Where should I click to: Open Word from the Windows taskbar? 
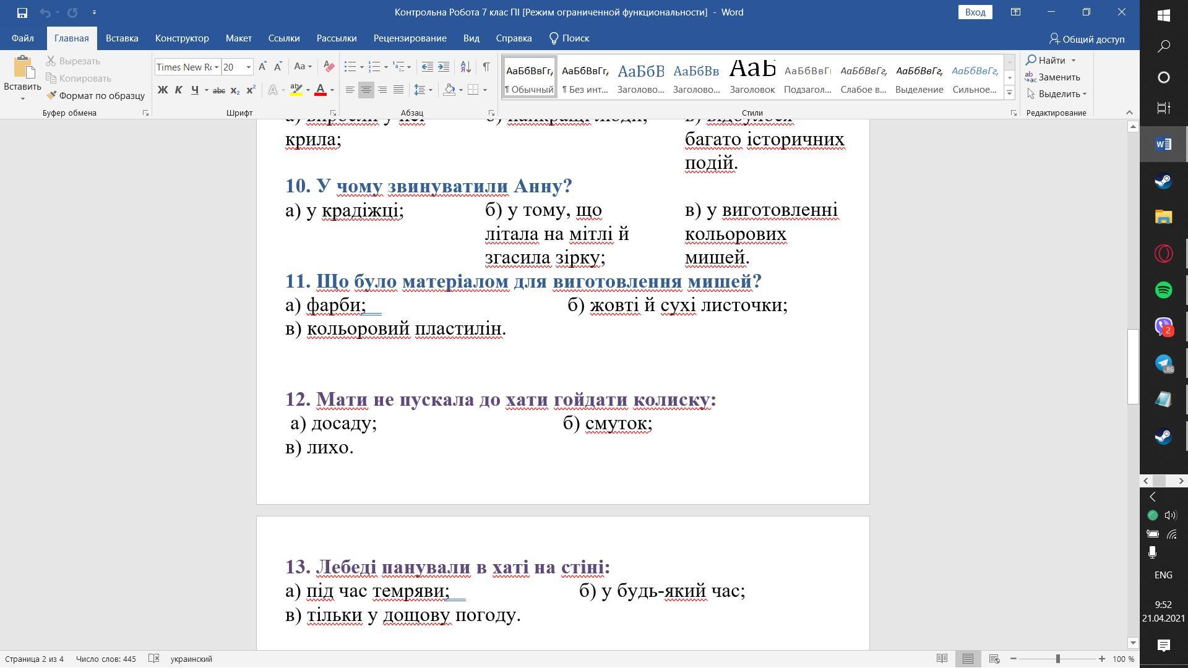point(1163,144)
